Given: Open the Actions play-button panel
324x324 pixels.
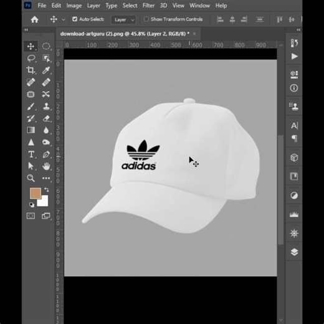Looking at the screenshot, I should [294, 57].
